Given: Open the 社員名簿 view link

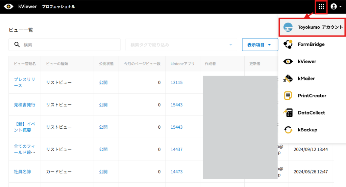Looking at the screenshot, I should tap(22, 172).
